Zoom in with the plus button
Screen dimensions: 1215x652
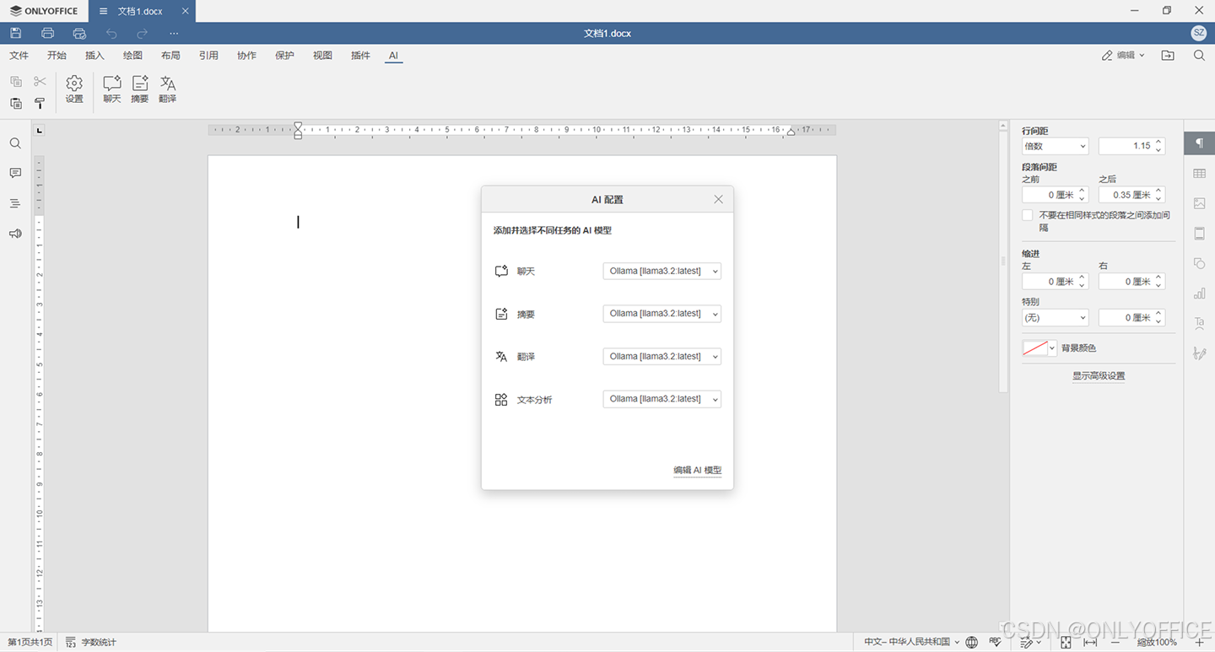(1200, 643)
